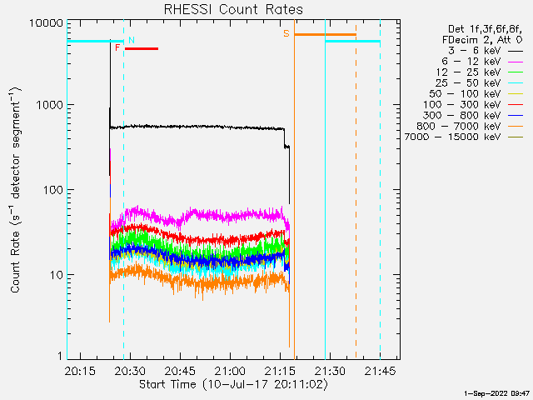Click the 'Det 1f,3f,6f,8f,' legend header

(485, 29)
